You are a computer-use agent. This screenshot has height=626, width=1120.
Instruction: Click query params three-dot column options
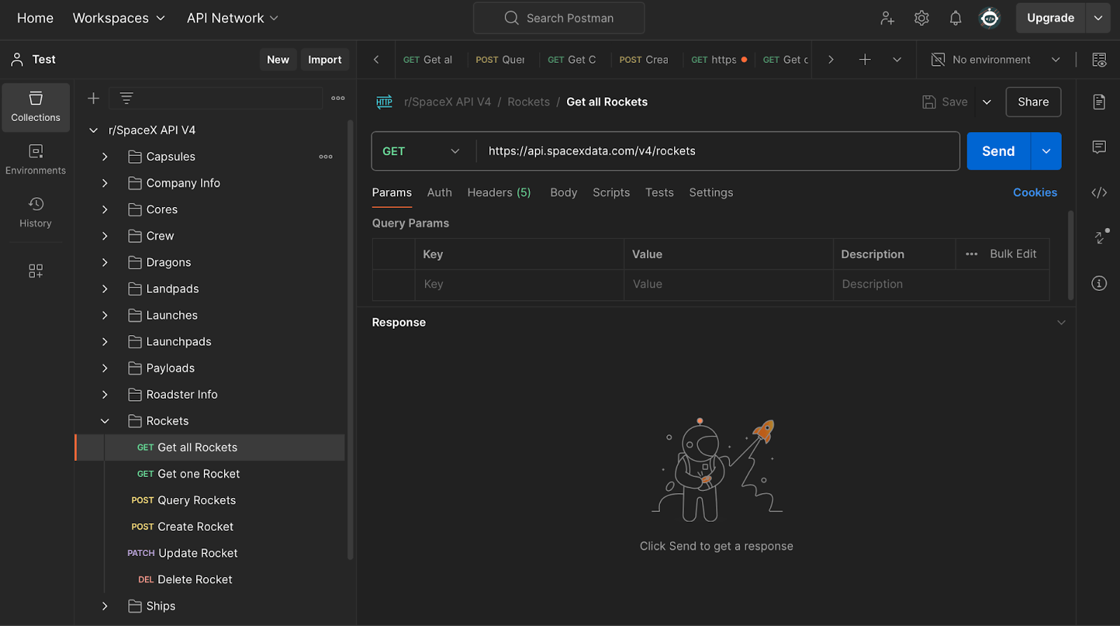coord(972,254)
